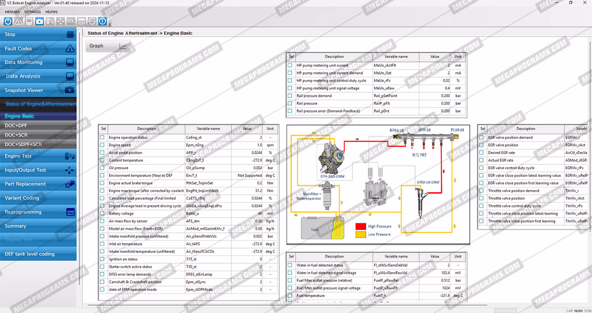Screen dimensions: 592x313
Task: Tick the Throttle valve position checkbox
Action: point(481,198)
